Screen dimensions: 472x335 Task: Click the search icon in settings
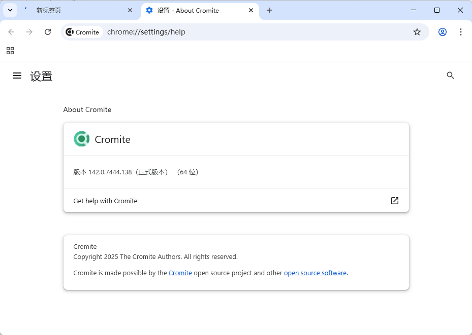[450, 75]
